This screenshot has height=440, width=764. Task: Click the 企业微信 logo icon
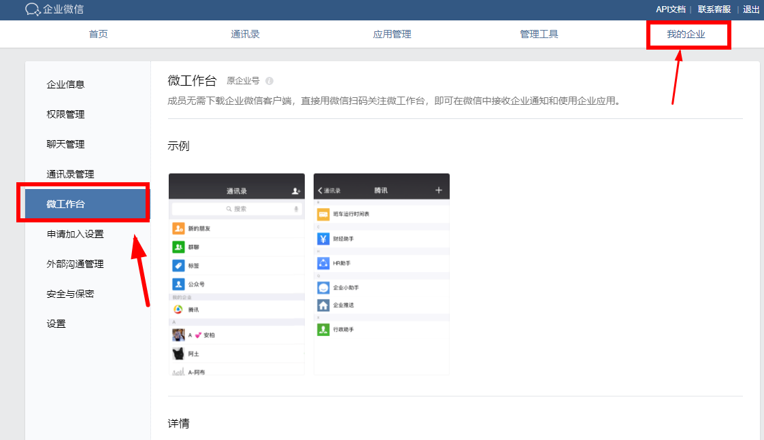[33, 10]
